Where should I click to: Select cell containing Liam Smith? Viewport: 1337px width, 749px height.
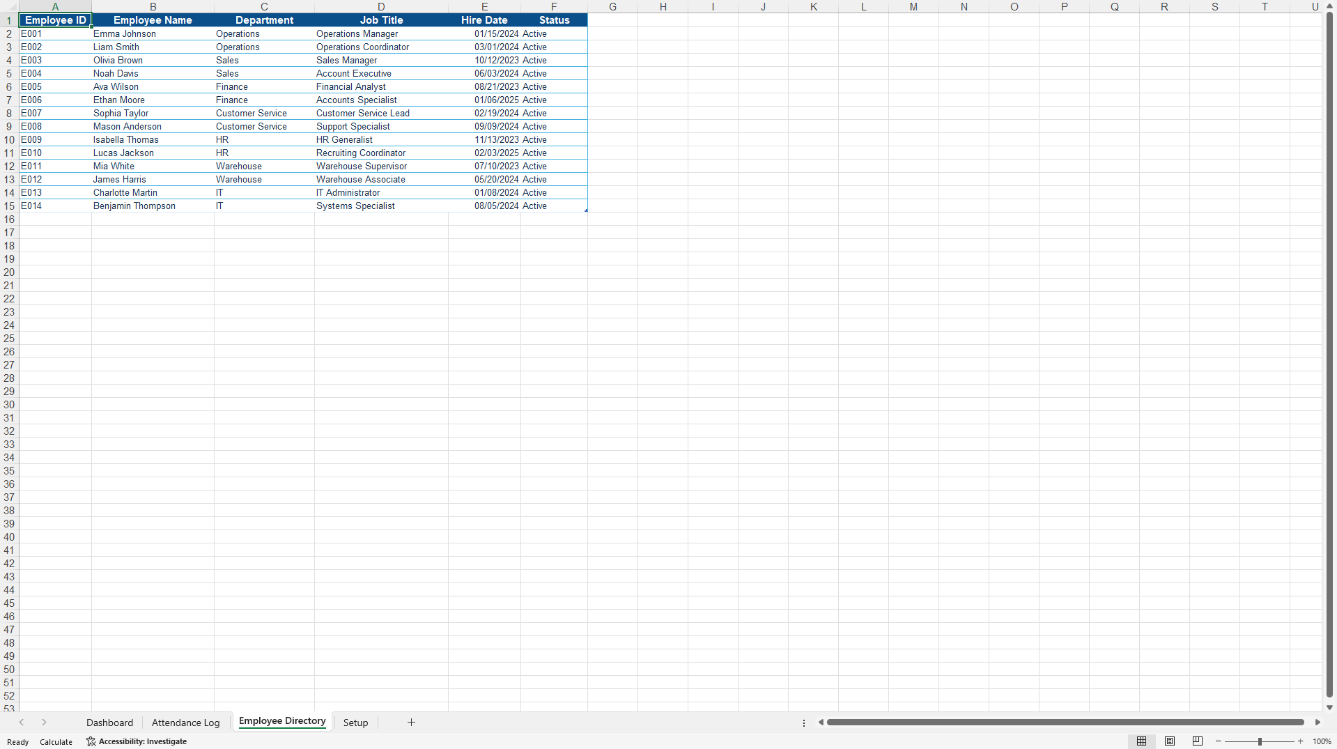click(x=153, y=47)
